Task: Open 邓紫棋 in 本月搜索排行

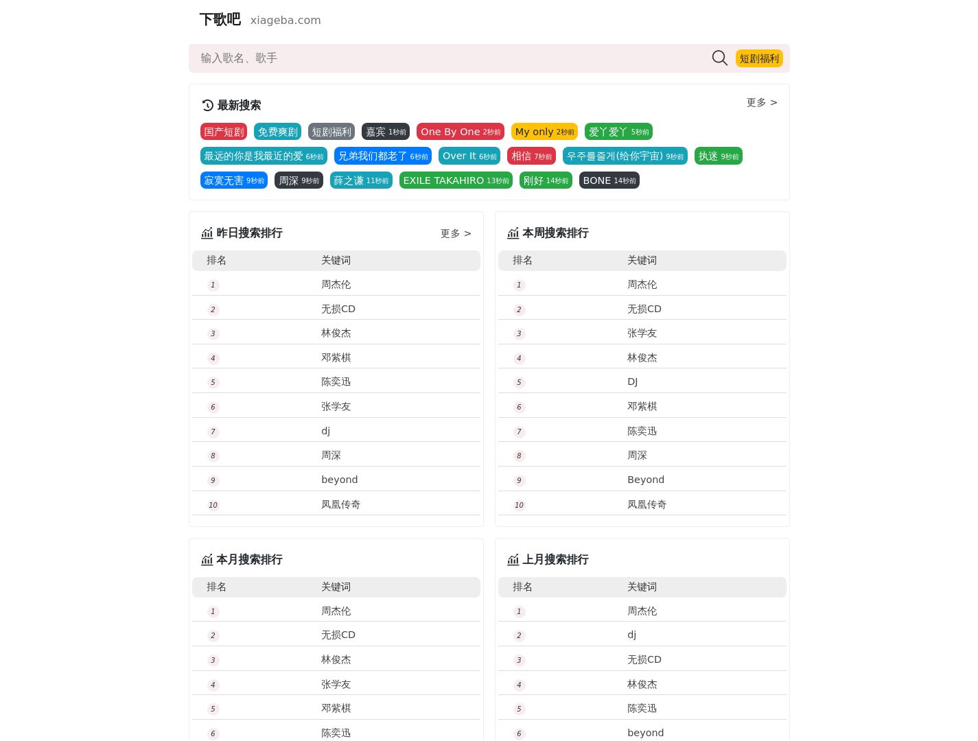Action: [x=336, y=708]
